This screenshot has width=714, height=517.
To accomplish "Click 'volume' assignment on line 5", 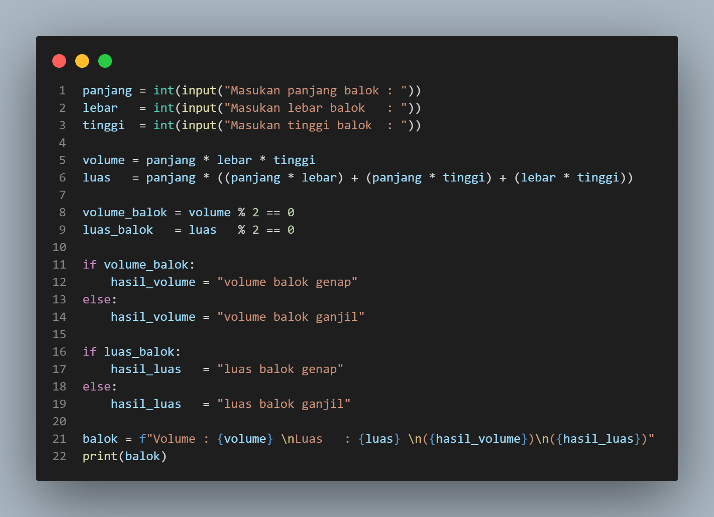I will click(x=104, y=160).
